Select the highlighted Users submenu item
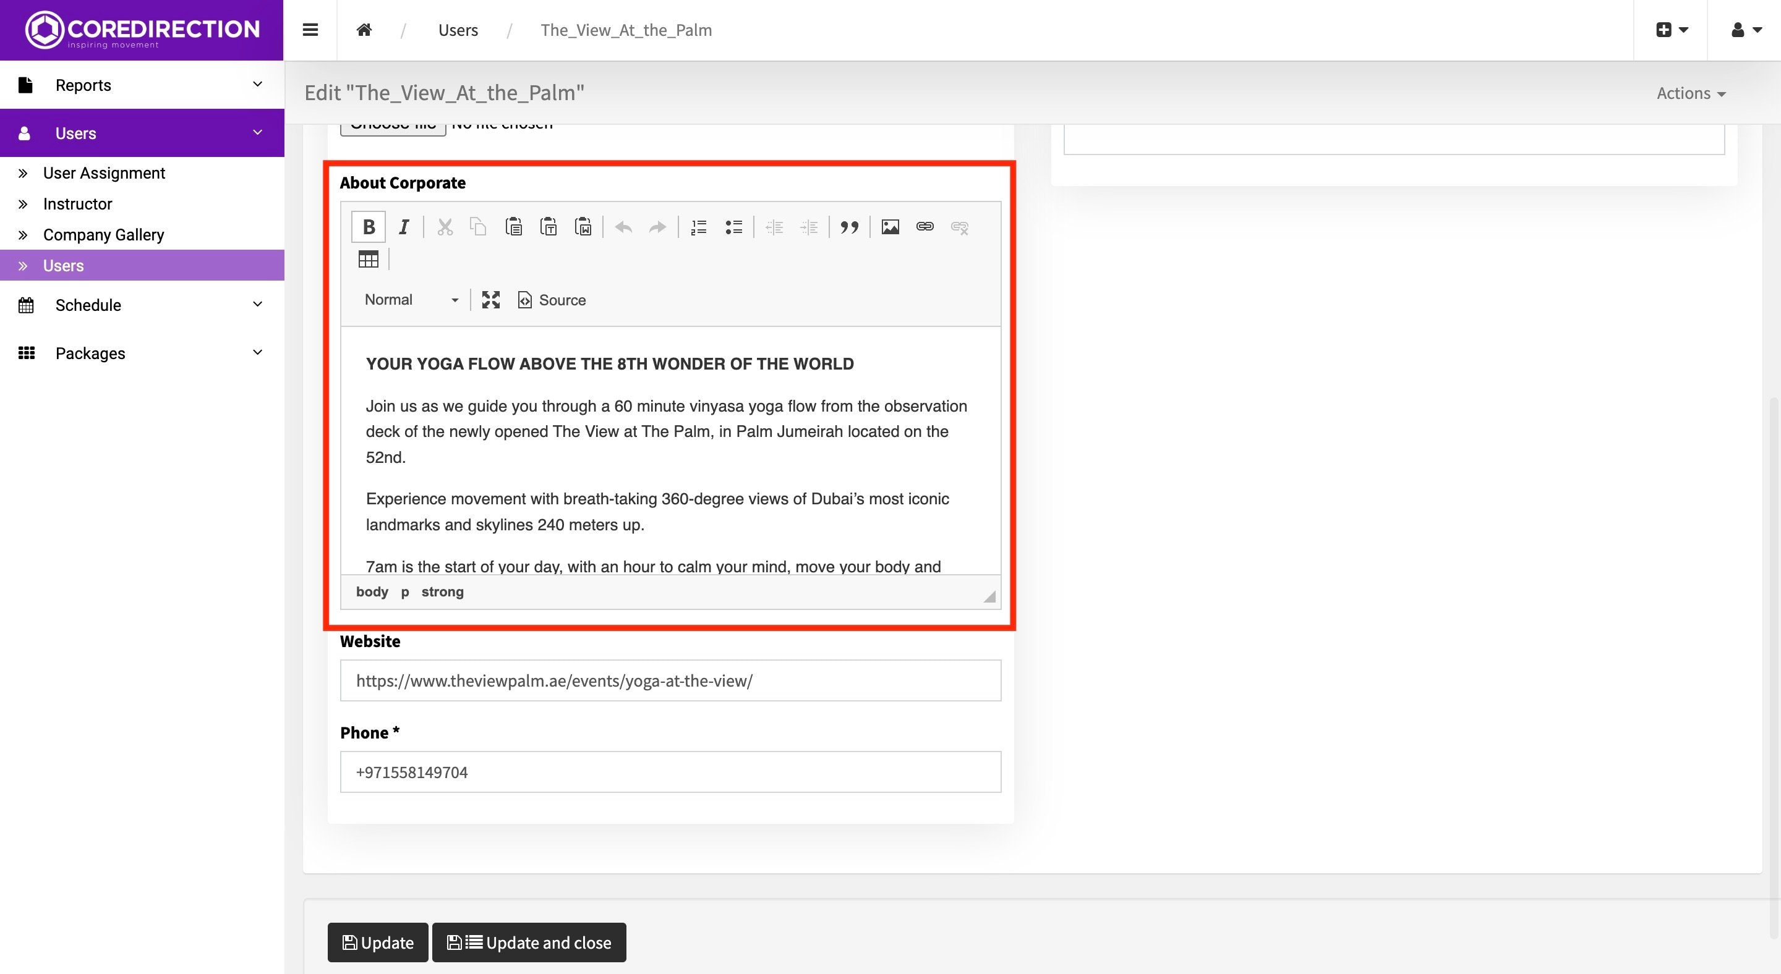 click(x=142, y=265)
